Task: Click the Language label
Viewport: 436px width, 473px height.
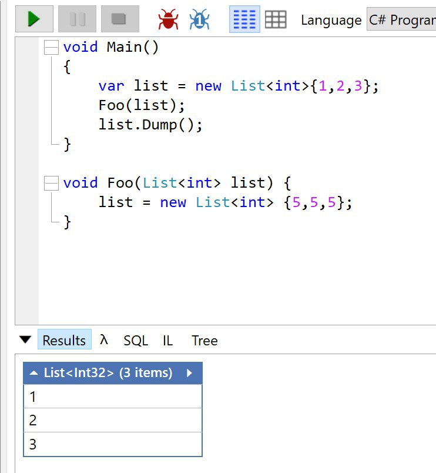Action: [331, 20]
